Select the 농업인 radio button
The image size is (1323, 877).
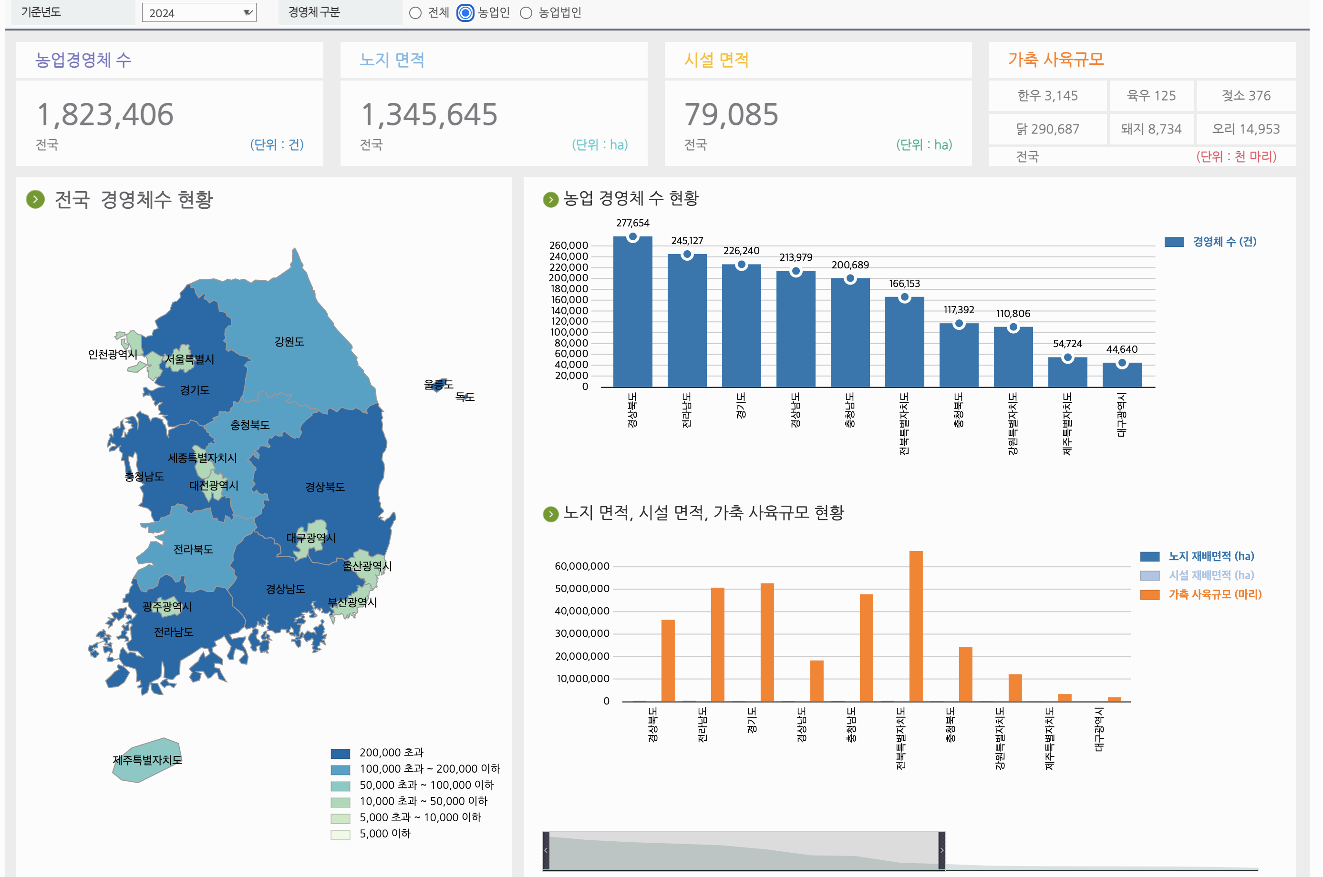coord(465,13)
